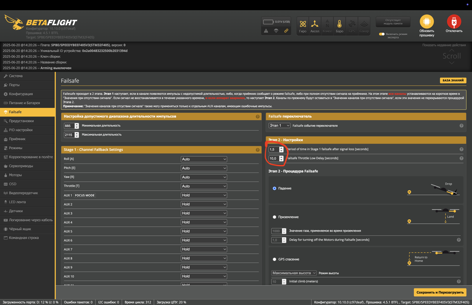Screen dimensions: 472x305
Task: Click the warning triangle icon under battery
Action: [x=266, y=31]
